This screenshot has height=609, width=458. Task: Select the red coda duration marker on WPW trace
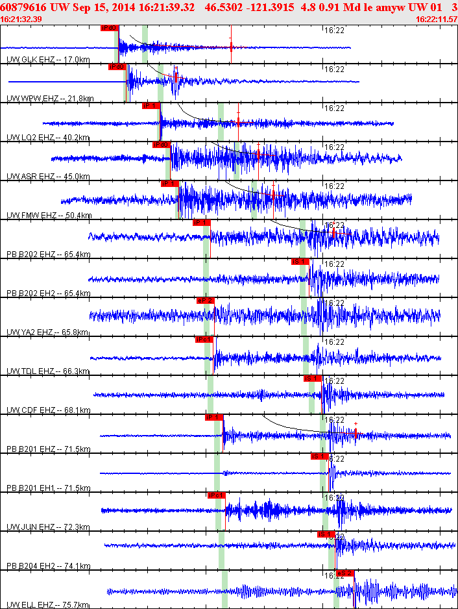pyautogui.click(x=176, y=76)
